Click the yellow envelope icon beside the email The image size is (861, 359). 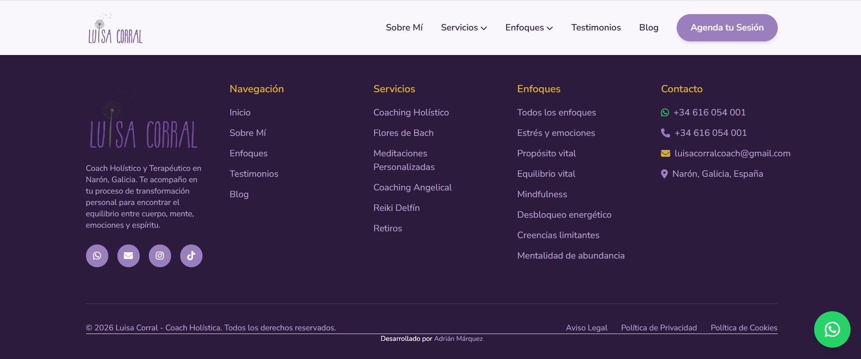[665, 154]
